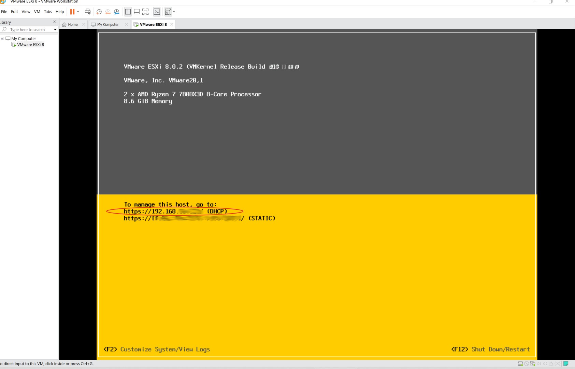Restore the VMware Workstation window size
This screenshot has width=575, height=369.
pyautogui.click(x=550, y=2)
